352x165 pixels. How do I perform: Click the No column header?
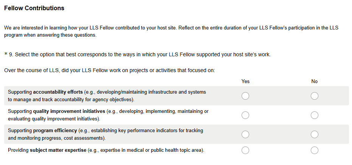click(x=314, y=81)
